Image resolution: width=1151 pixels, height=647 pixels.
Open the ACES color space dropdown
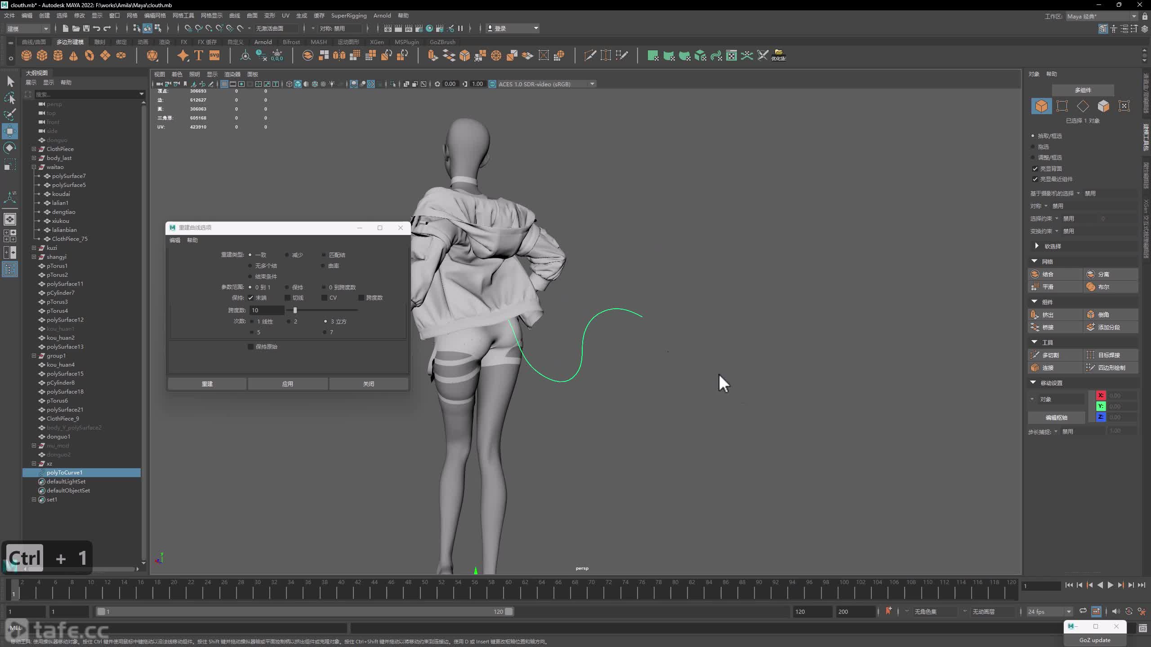[x=547, y=84]
